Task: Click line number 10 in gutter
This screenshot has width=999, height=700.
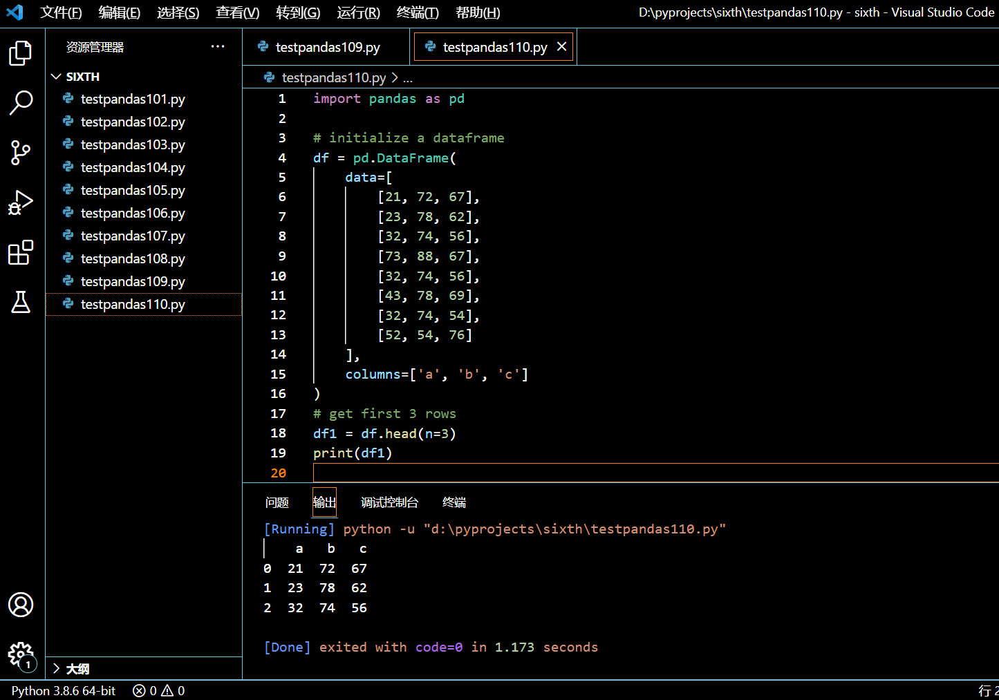Action: click(278, 276)
